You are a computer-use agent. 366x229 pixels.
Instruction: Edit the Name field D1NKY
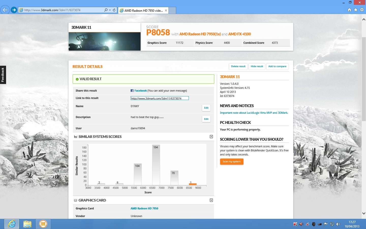(206, 108)
